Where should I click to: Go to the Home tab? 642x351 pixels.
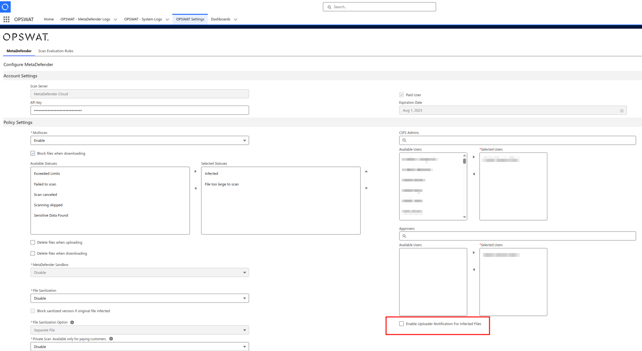(x=49, y=19)
